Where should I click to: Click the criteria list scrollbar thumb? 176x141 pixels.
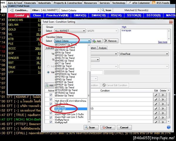point(89,95)
